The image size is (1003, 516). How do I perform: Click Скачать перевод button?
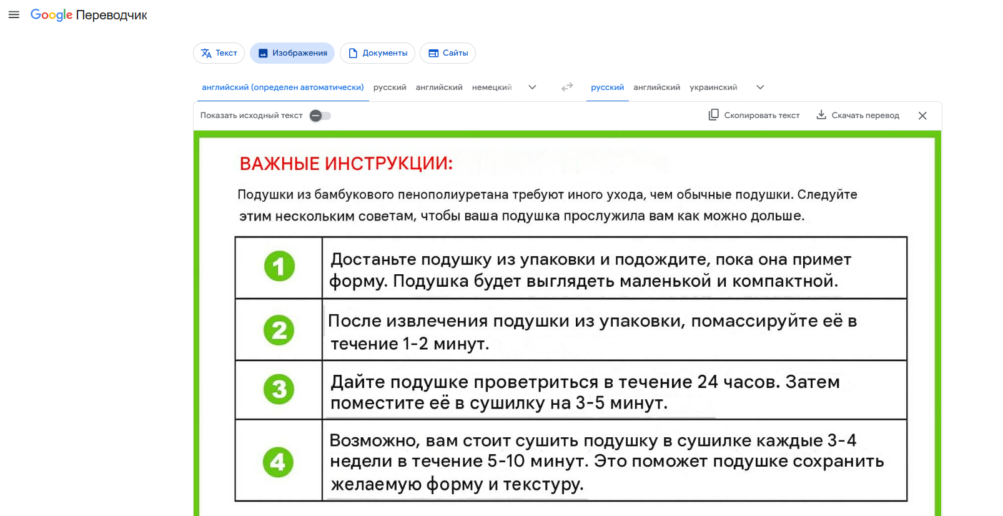857,115
